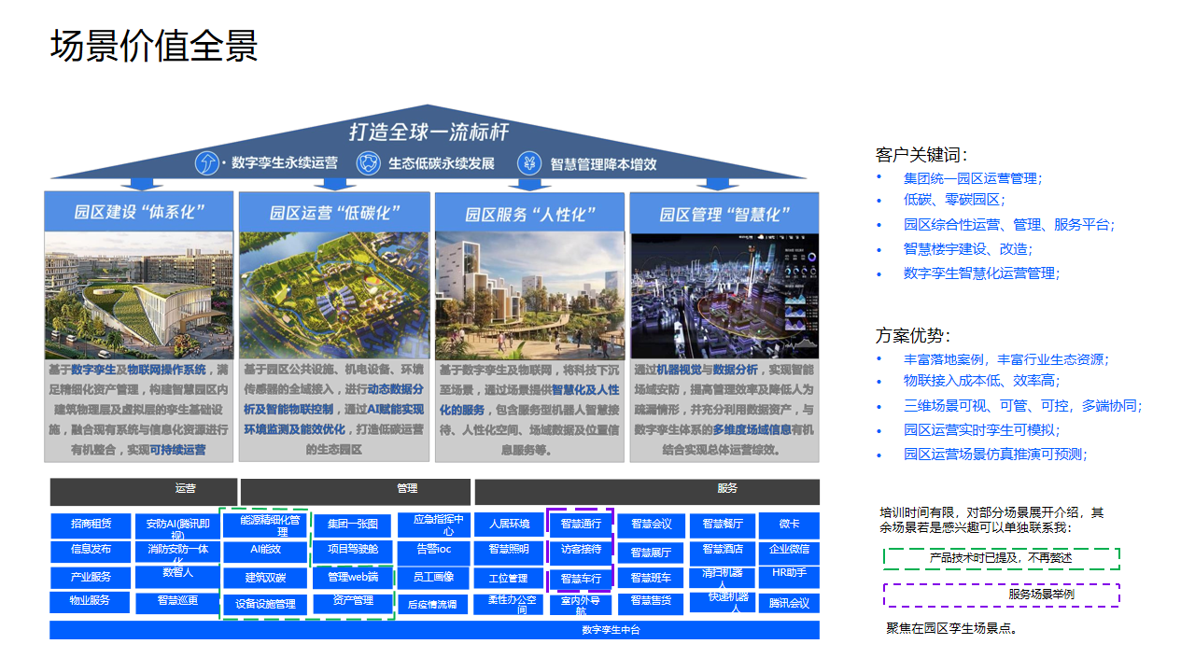The image size is (1195, 672).
Task: Select the 园区服务"人性化" column header
Action: coord(529,212)
